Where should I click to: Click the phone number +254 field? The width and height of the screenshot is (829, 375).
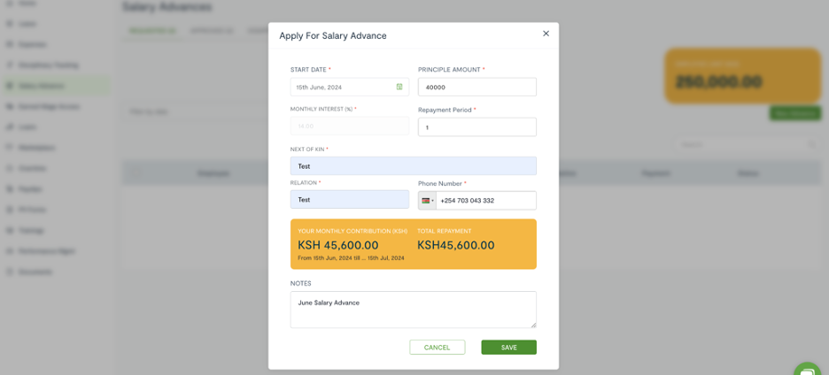pyautogui.click(x=486, y=201)
